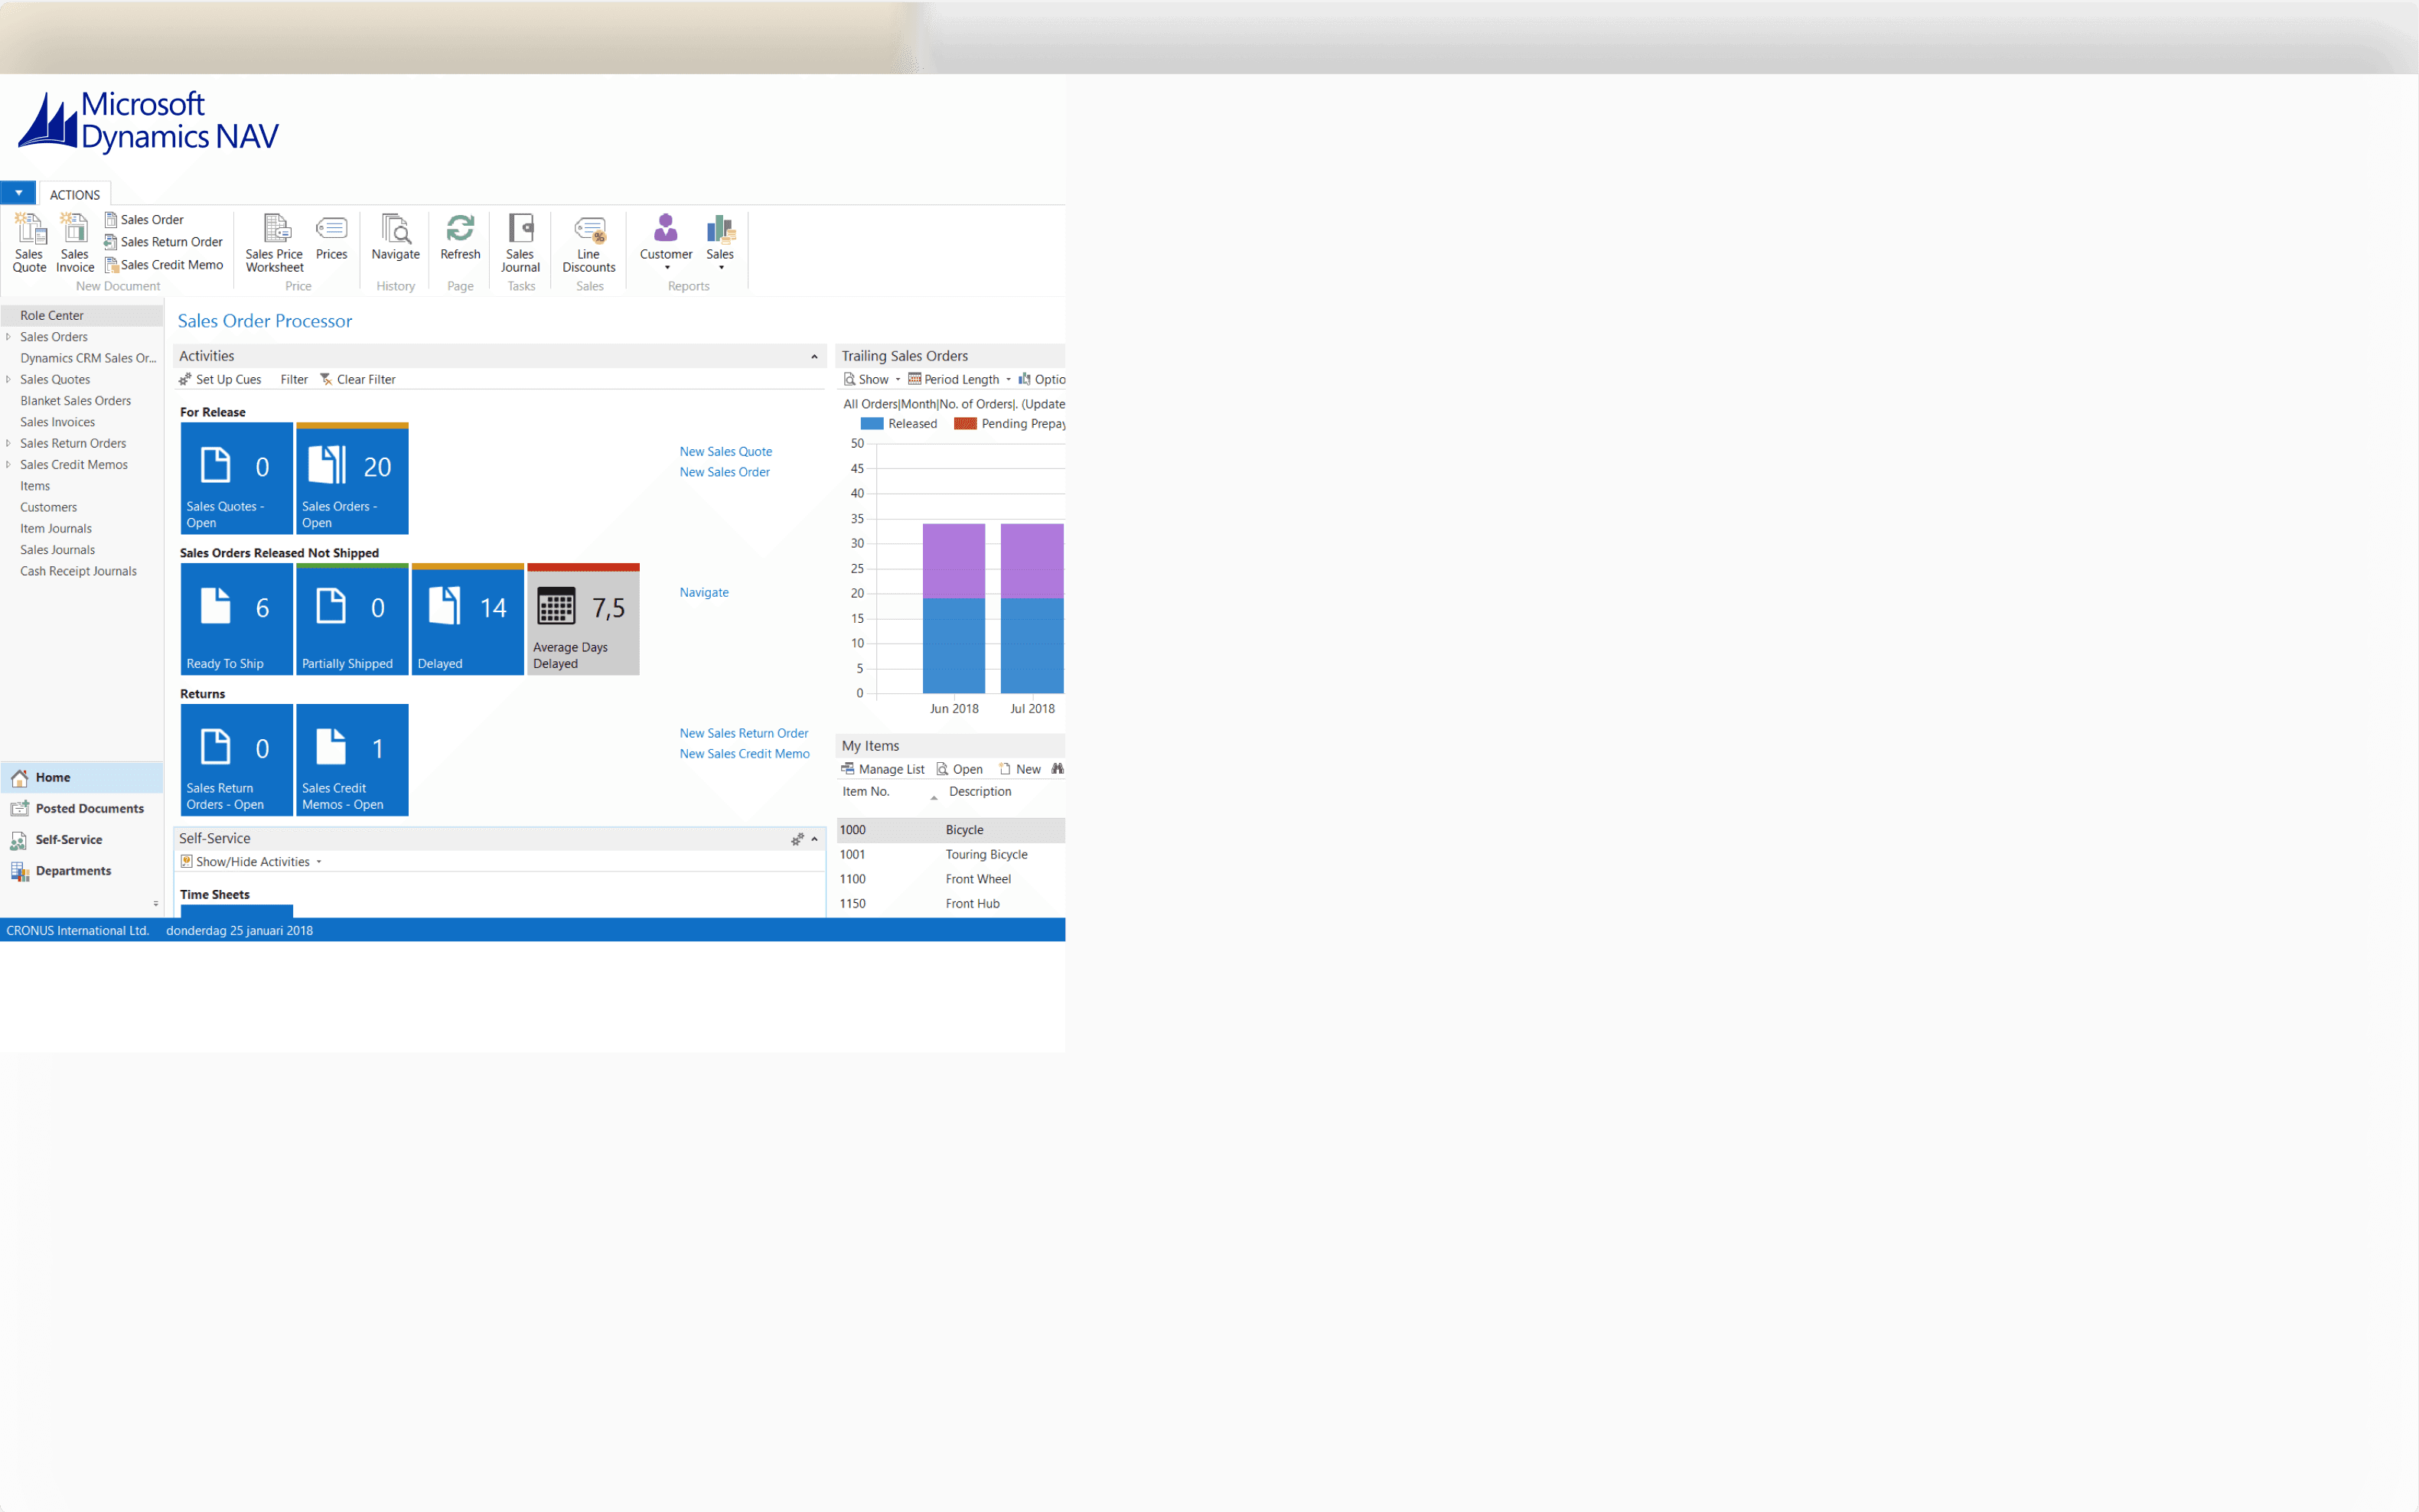Screen dimensions: 2419x1512
Task: Click Sales Order in New Document group
Action: point(144,220)
